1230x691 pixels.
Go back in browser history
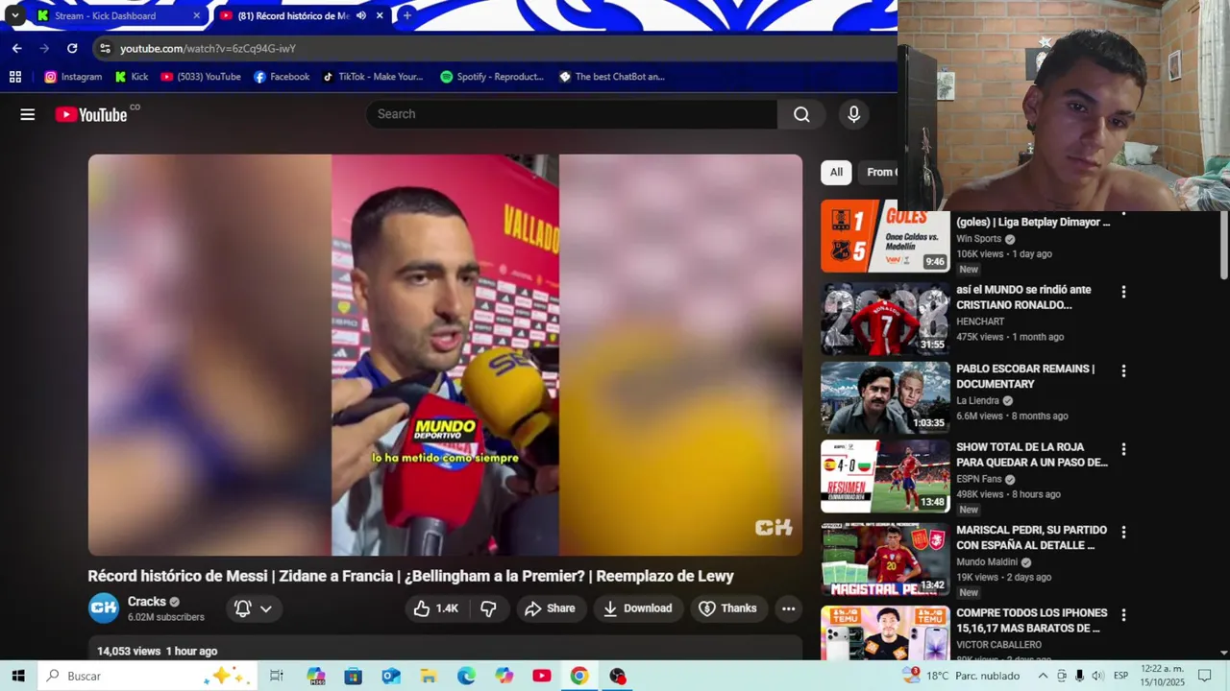coord(16,48)
